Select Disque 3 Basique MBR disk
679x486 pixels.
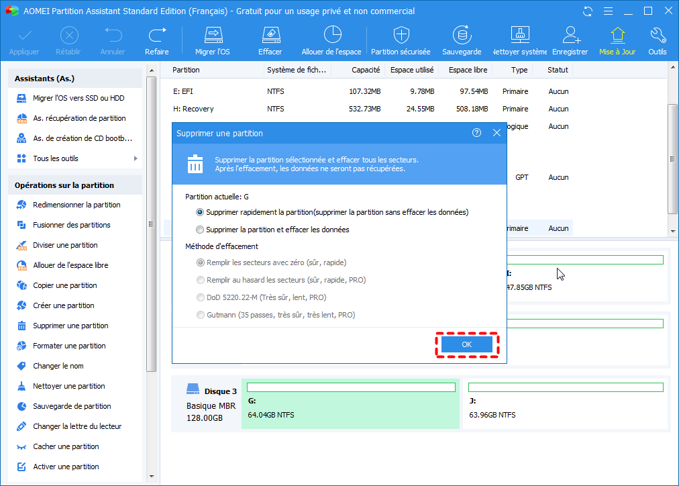[207, 403]
